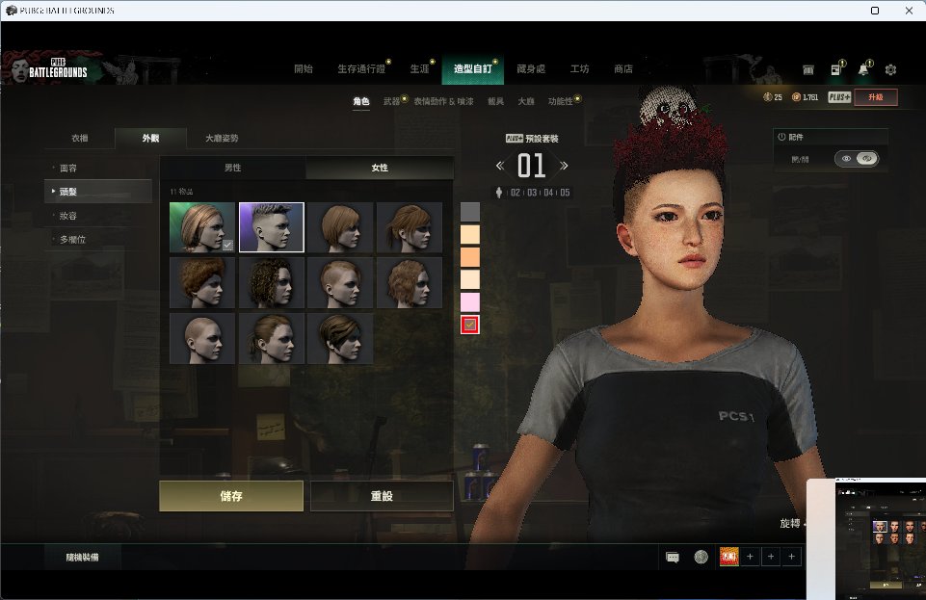Click the 重設 reset button
This screenshot has height=600, width=926.
[382, 496]
